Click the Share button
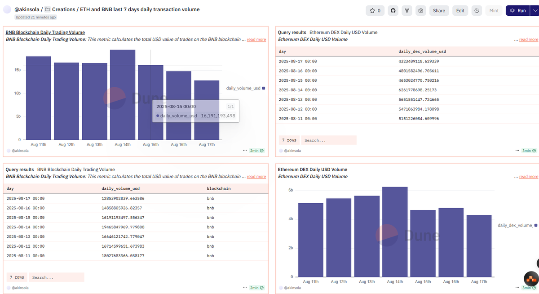539x294 pixels. tap(439, 10)
